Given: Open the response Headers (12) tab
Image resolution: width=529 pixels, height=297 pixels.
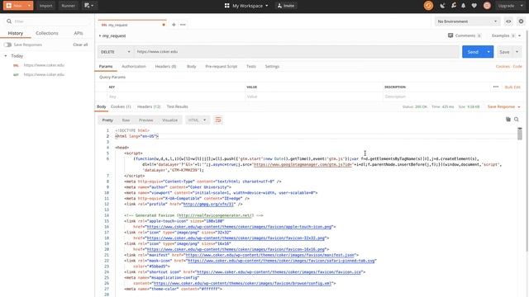Looking at the screenshot, I should tap(149, 106).
